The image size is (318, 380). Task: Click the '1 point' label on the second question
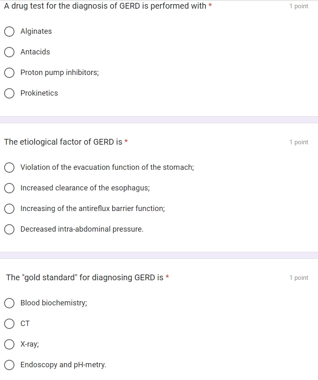(299, 142)
